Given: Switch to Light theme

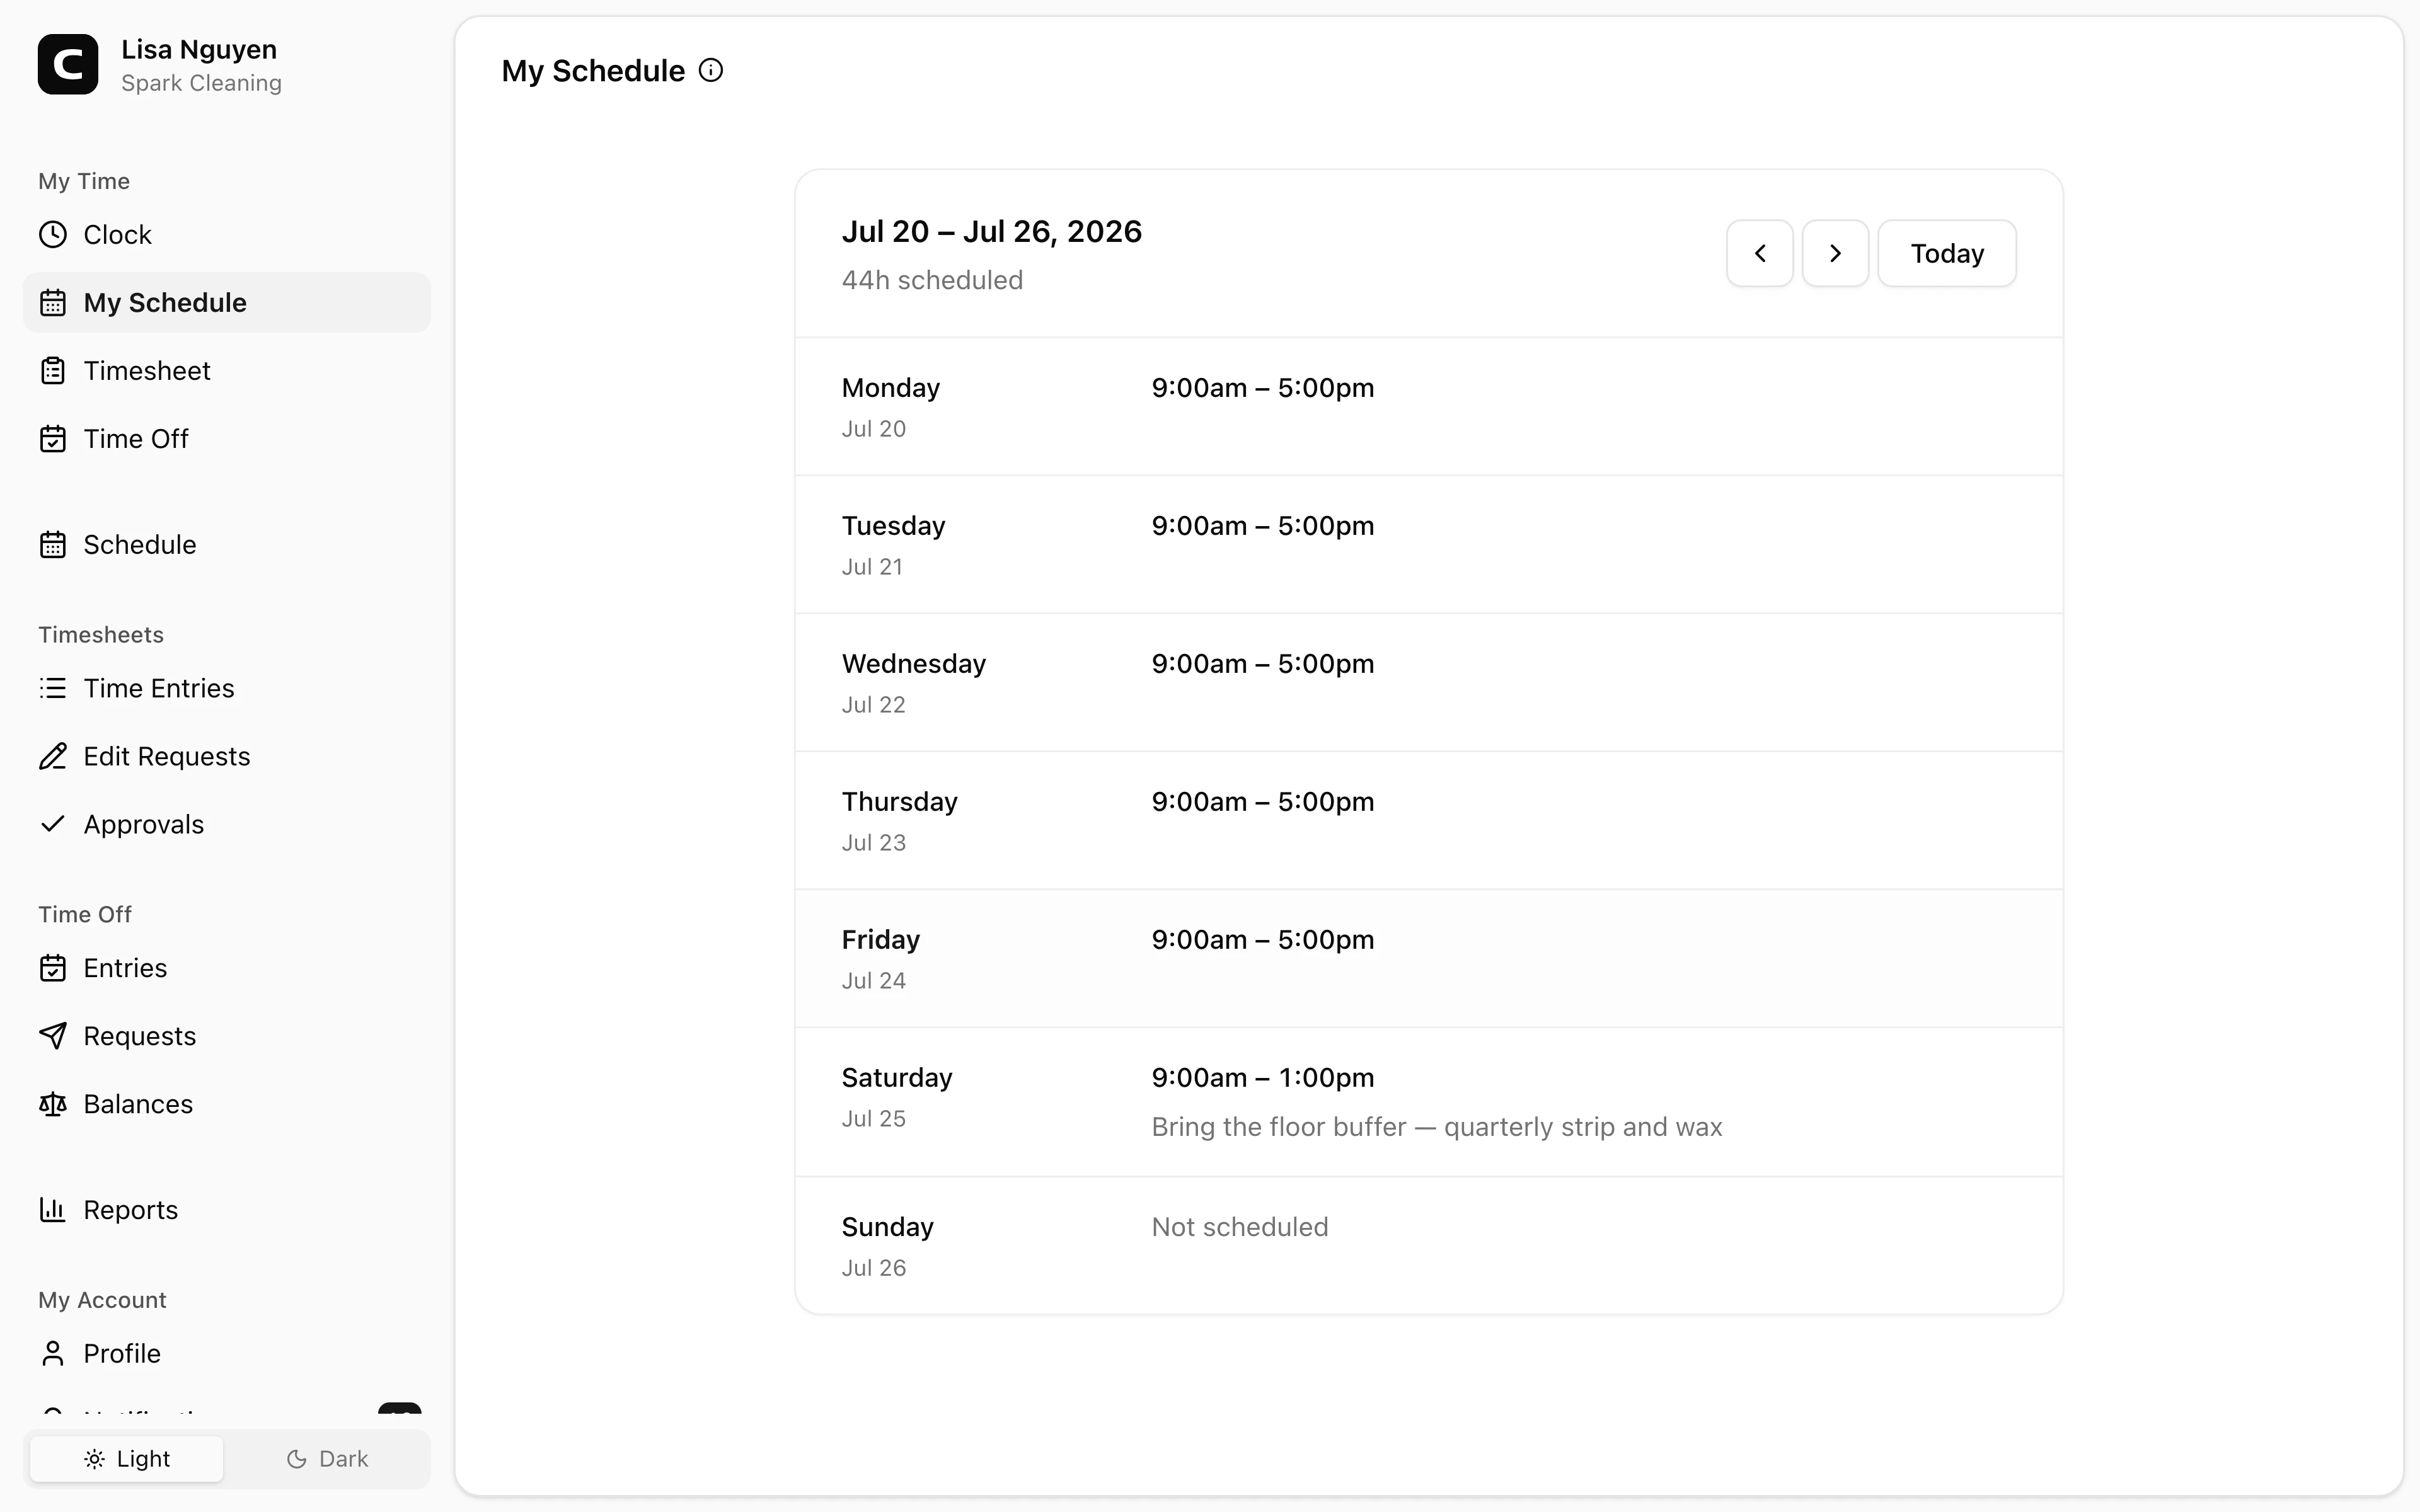Looking at the screenshot, I should (127, 1460).
